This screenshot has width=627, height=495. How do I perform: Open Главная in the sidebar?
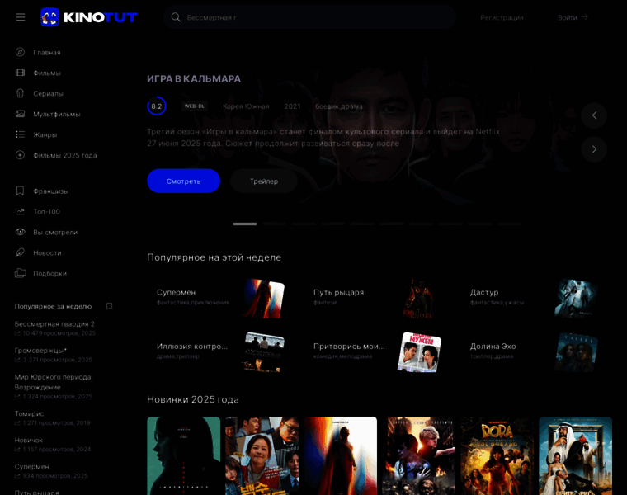coord(47,52)
